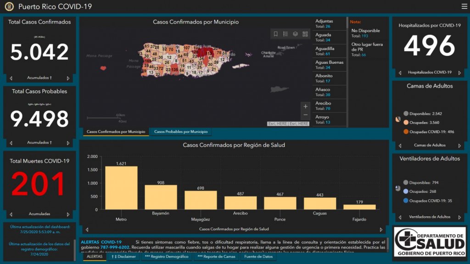Viewport: 470px width, 264px height.
Task: Open the basemap gallery tool
Action: pyautogui.click(x=305, y=34)
